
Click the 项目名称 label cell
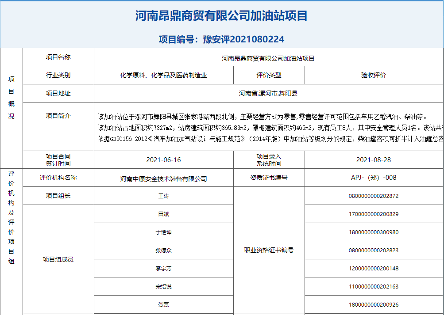pos(58,57)
